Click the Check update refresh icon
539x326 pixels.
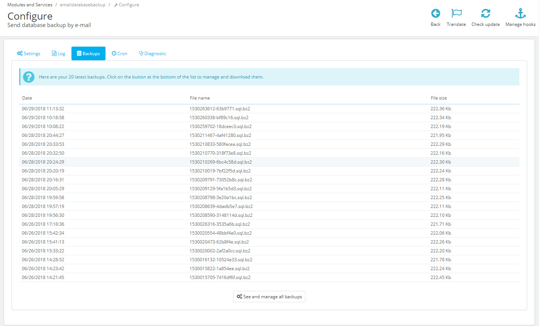point(485,14)
